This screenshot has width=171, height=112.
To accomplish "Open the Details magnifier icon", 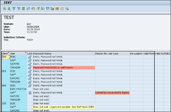I will coord(4,9).
